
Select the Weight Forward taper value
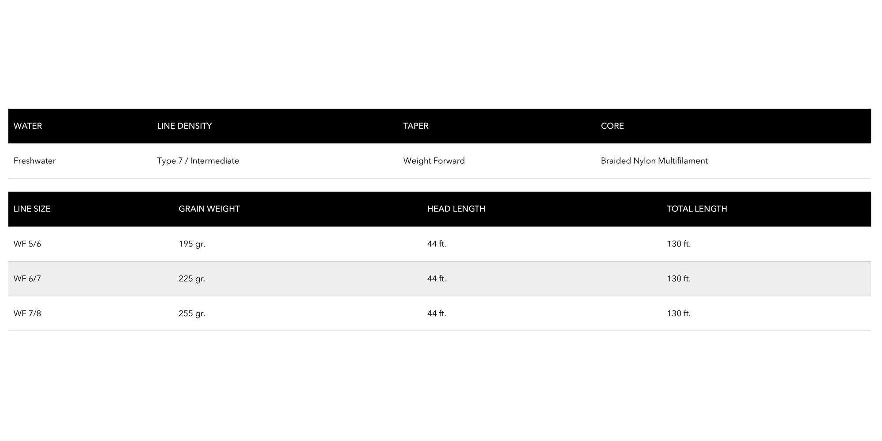click(434, 161)
